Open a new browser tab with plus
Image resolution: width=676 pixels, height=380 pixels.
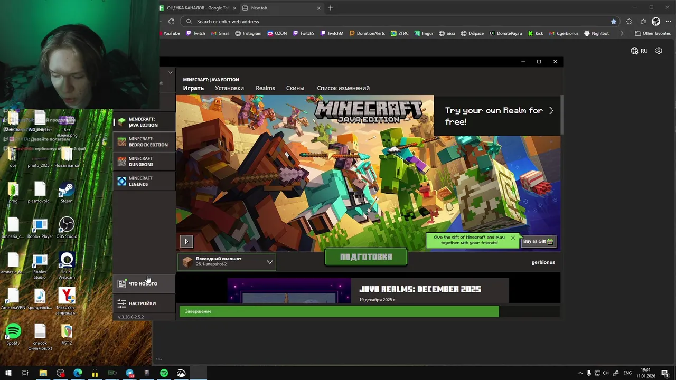330,8
